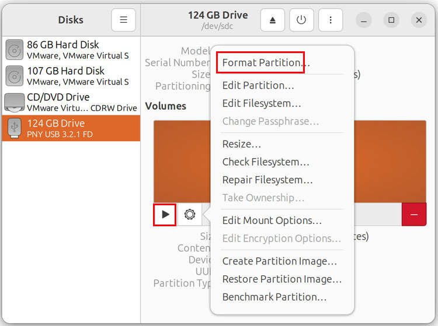Screen dimensions: 438x326
Task: Choose Restore Partition Image… entry
Action: [x=282, y=279]
